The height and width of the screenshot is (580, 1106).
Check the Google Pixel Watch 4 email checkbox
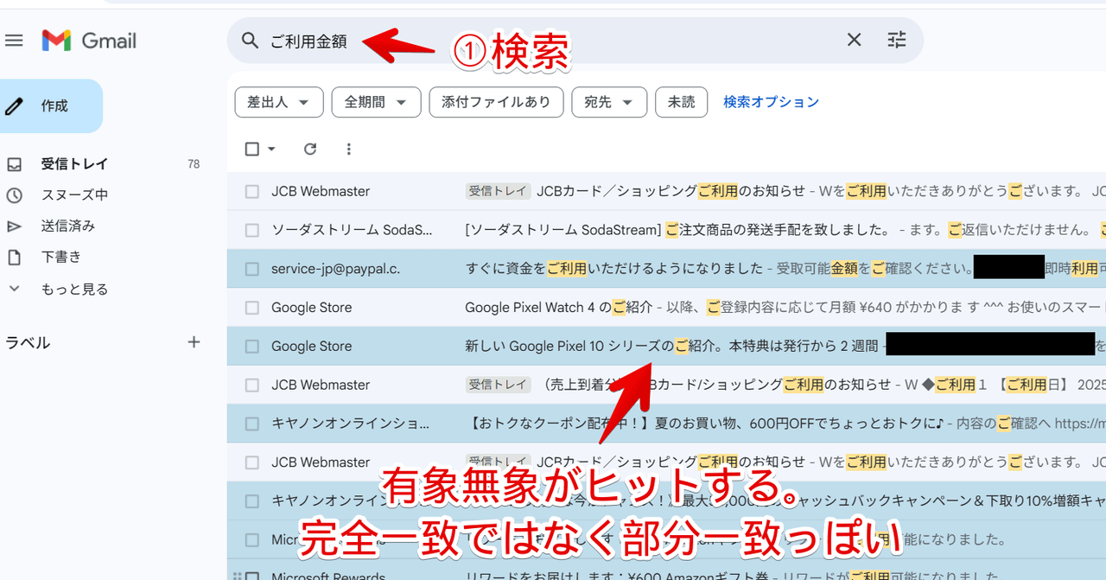click(252, 308)
